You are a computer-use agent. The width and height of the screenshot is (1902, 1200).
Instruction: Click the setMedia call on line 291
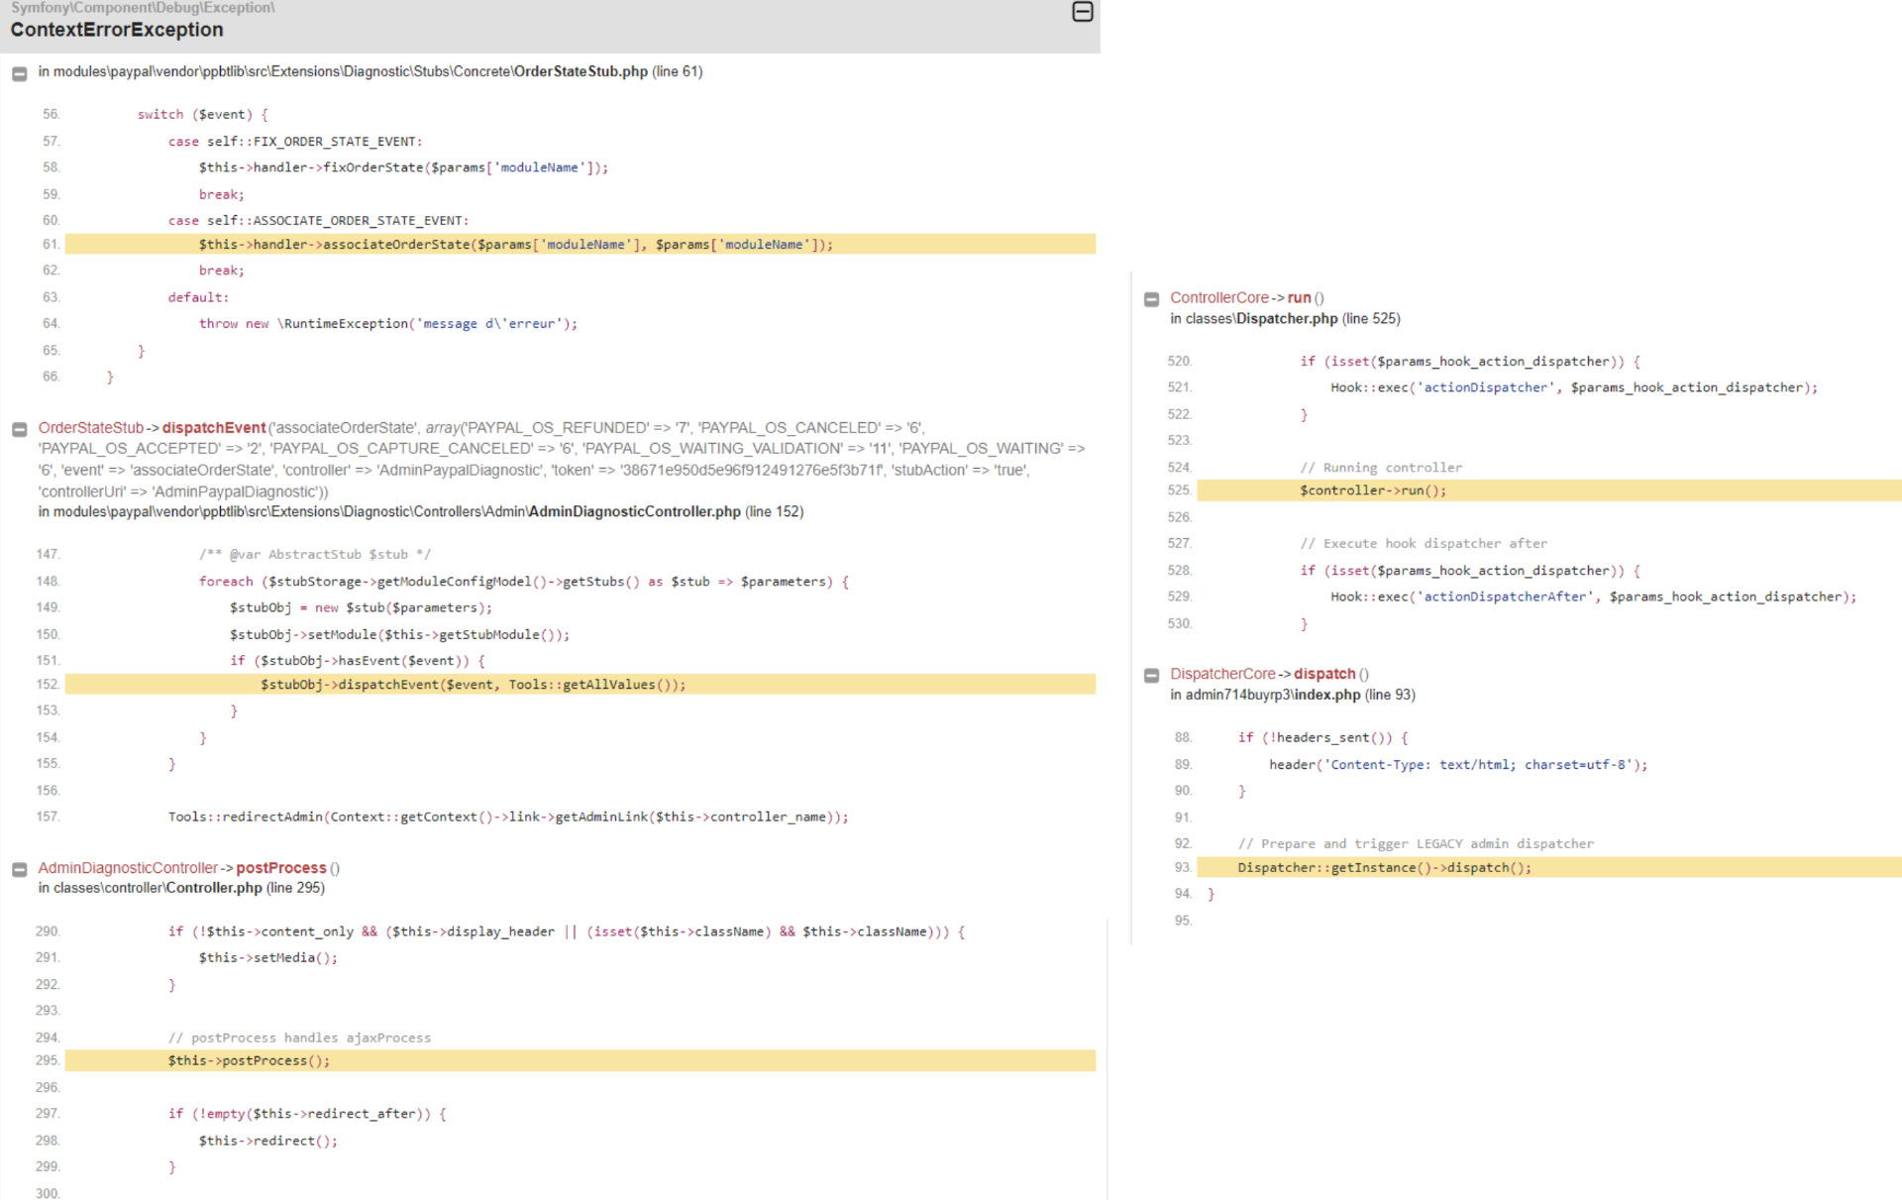coord(267,958)
